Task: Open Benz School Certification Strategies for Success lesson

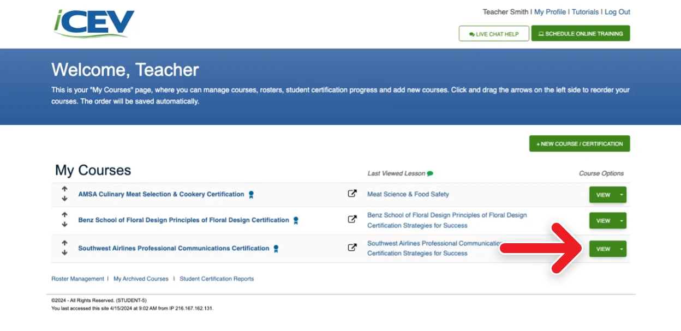Action: click(x=447, y=220)
